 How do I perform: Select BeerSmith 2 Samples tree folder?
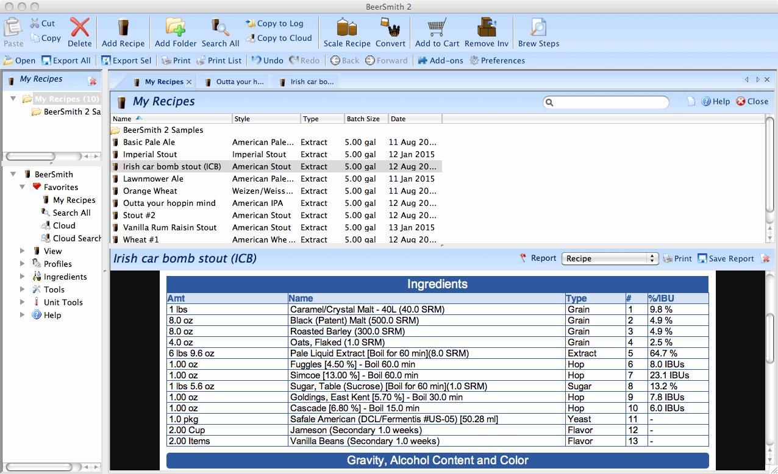[x=66, y=112]
